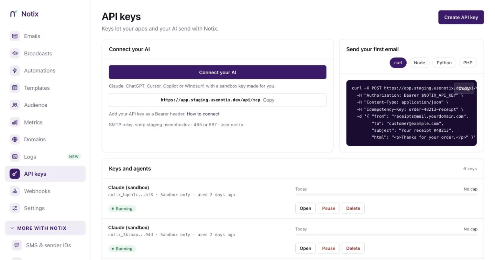Delete the notix_3ktoap key
The width and height of the screenshot is (495, 260).
(x=353, y=248)
